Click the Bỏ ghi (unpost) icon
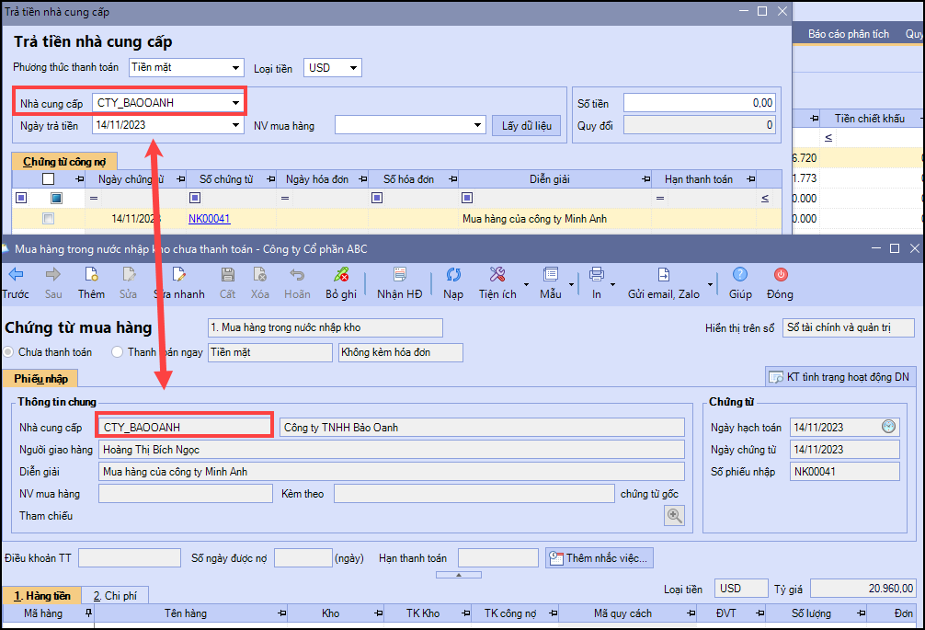Screen dimensions: 925x630 coord(341,275)
